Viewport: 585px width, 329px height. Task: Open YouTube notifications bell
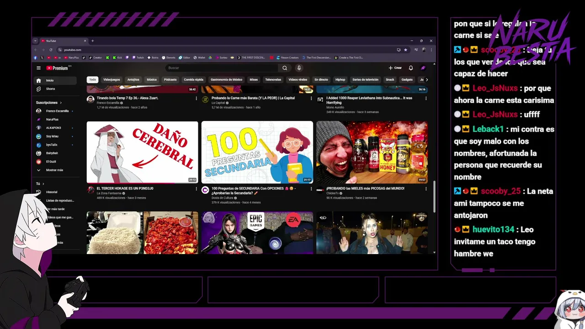411,68
